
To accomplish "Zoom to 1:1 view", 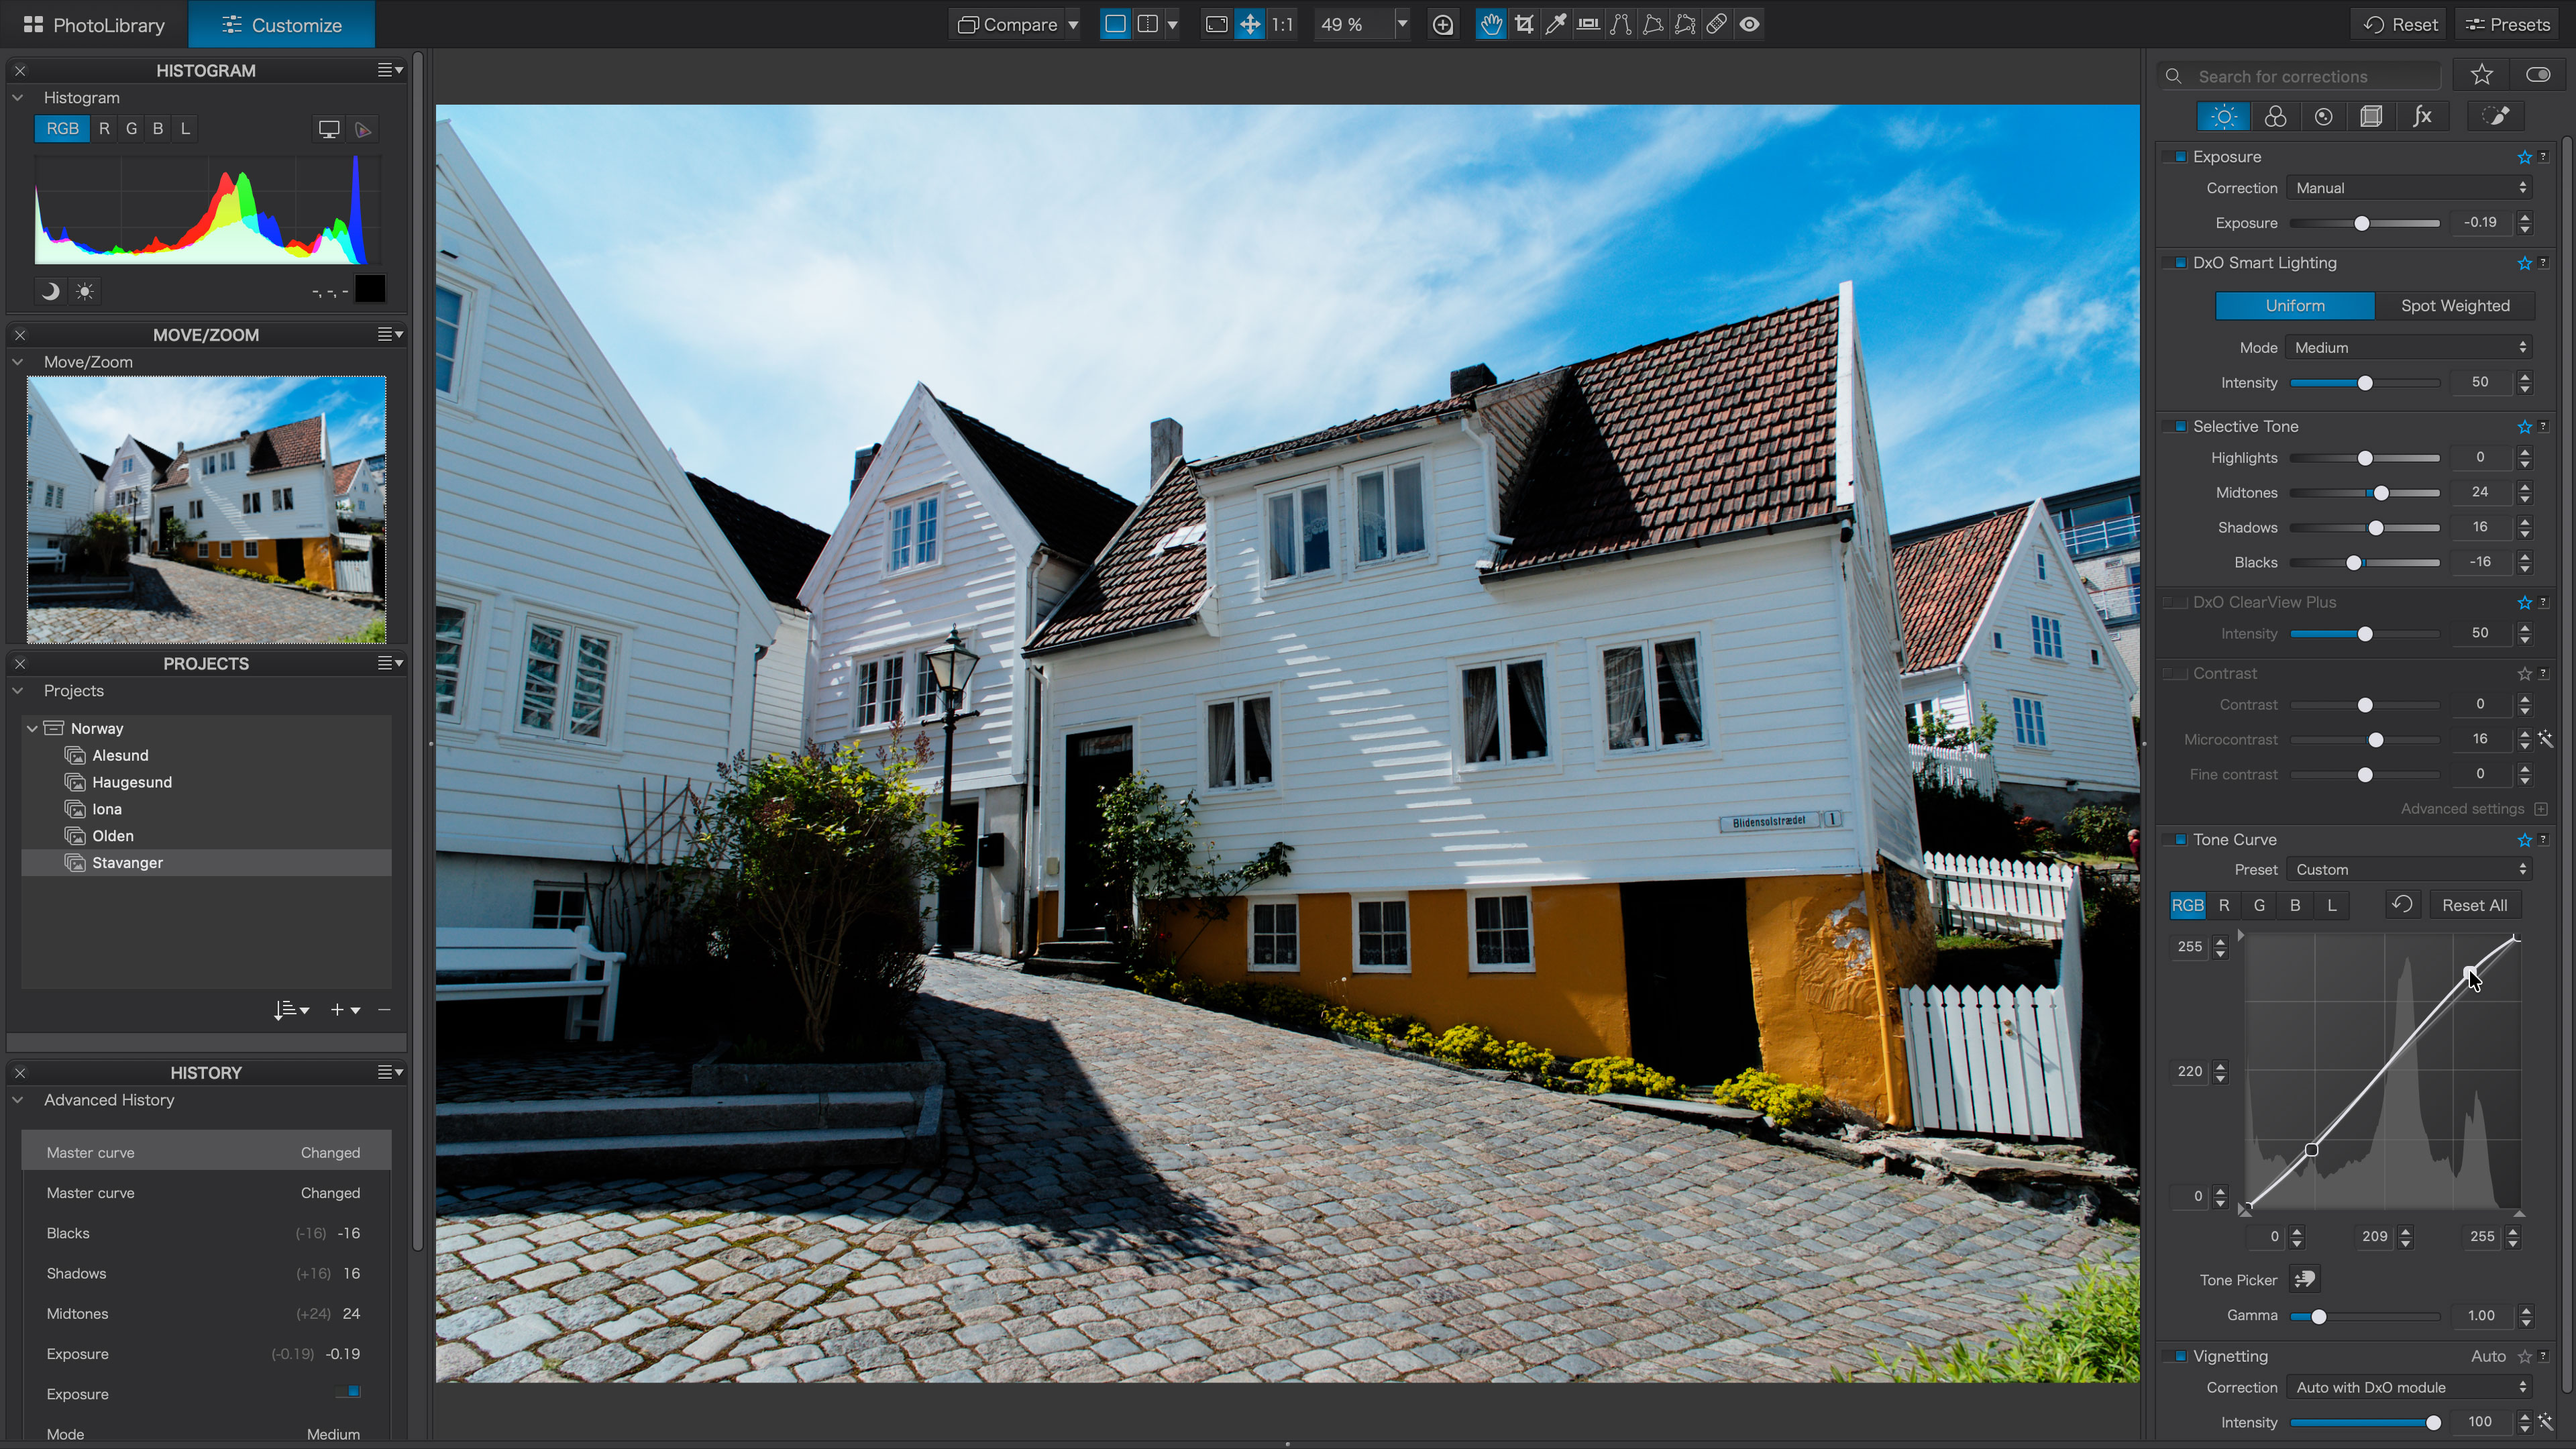I will pos(1282,24).
